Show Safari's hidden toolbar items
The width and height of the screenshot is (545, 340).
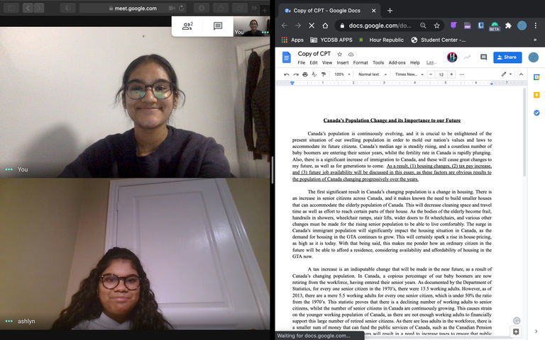click(x=255, y=8)
